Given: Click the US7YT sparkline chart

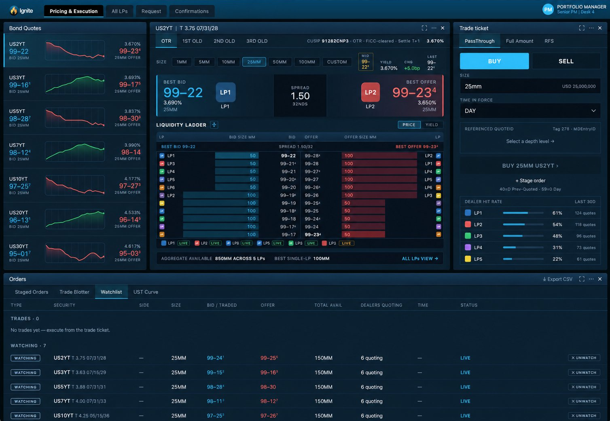Looking at the screenshot, I should [x=75, y=151].
